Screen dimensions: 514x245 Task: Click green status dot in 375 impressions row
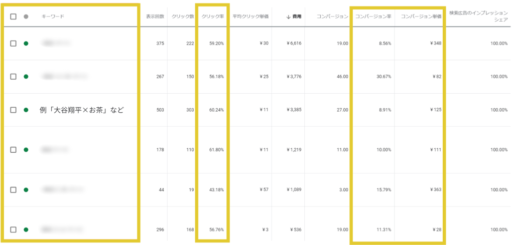point(26,44)
